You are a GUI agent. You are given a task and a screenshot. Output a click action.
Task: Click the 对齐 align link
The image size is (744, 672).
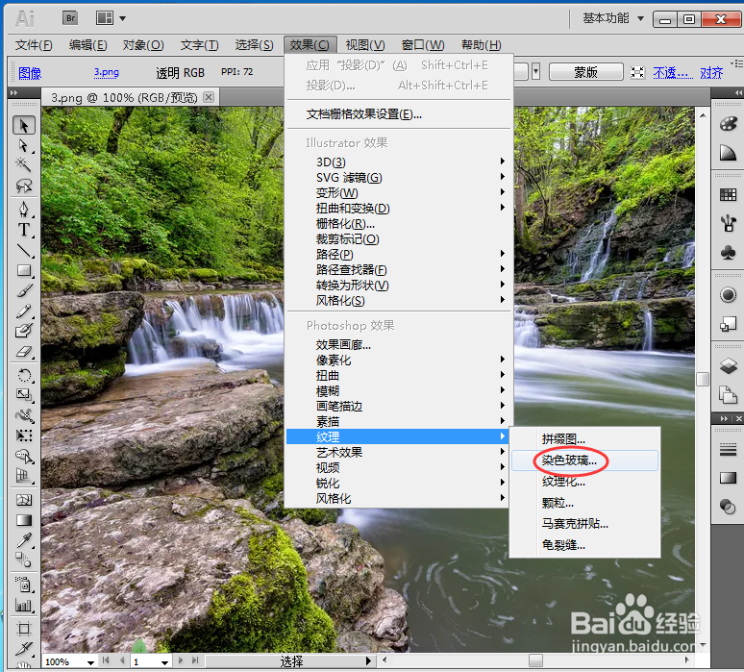click(711, 73)
